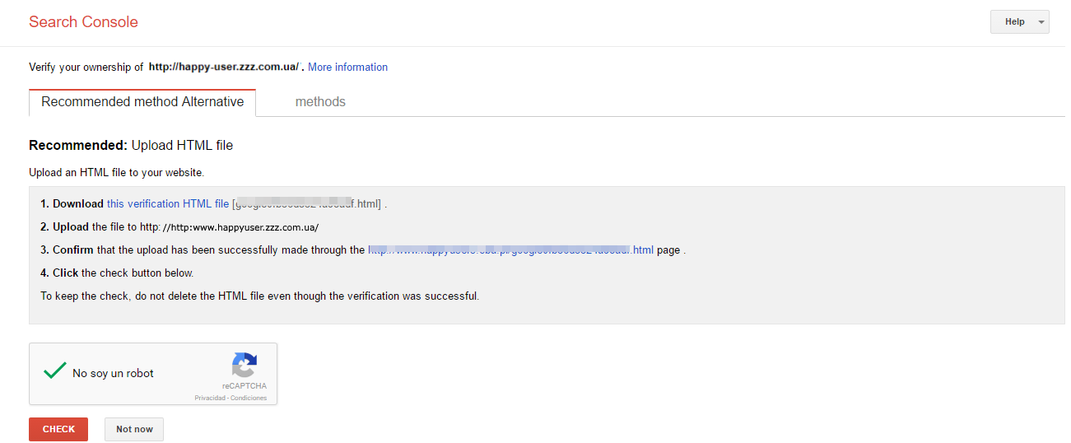Click the 'Recommended: Upload HTML file' heading

tap(131, 146)
